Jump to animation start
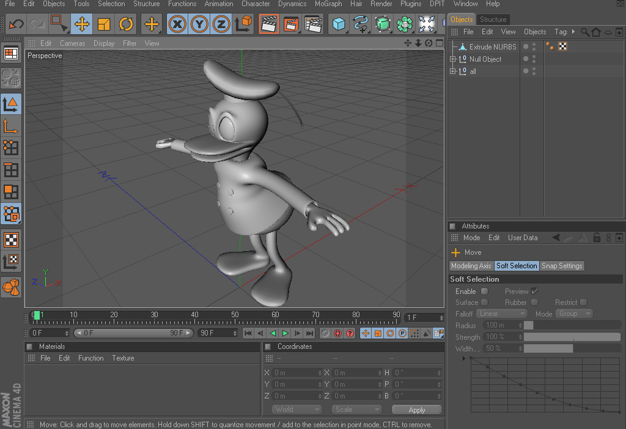The height and width of the screenshot is (429, 626). pyautogui.click(x=248, y=333)
